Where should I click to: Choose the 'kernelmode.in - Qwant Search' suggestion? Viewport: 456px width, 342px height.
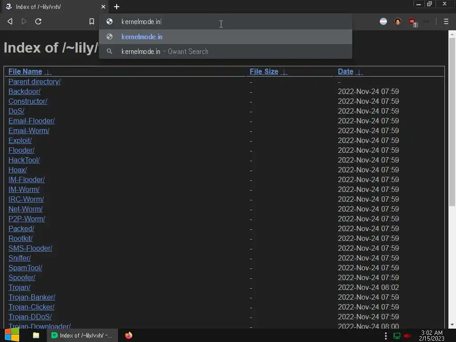225,52
